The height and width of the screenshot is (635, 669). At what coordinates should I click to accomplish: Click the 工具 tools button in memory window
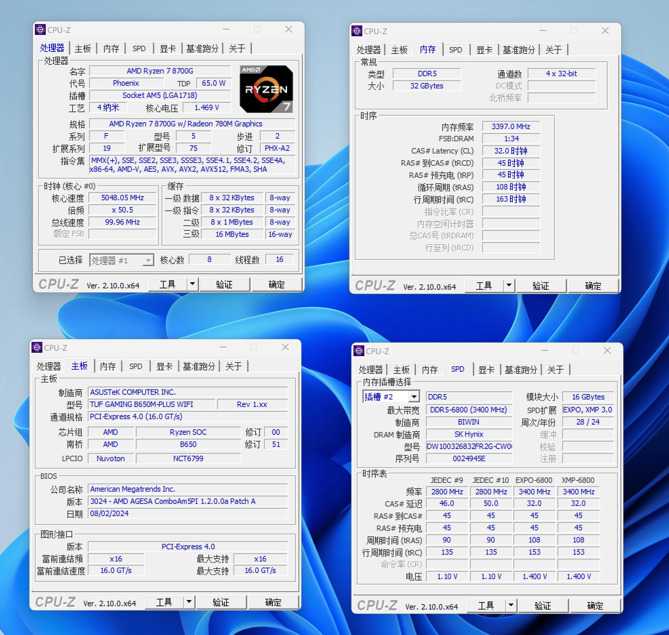tap(485, 286)
